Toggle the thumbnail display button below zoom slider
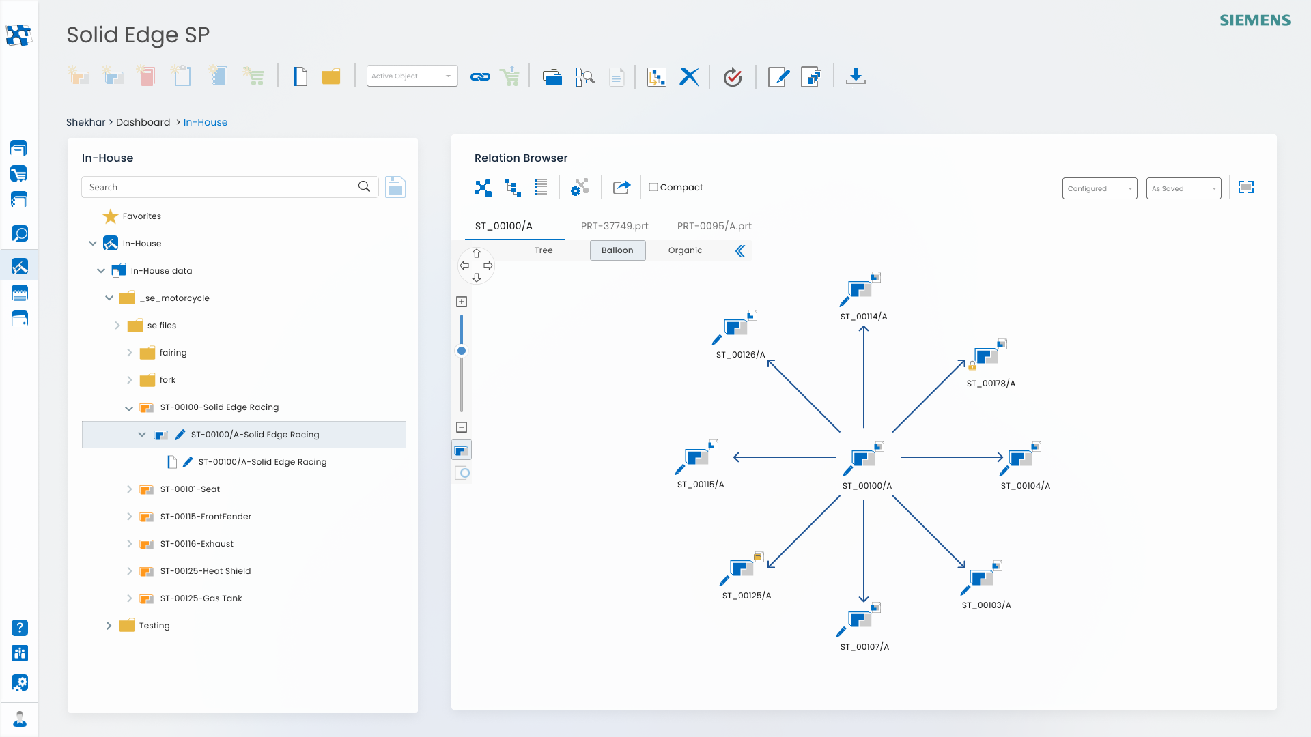The height and width of the screenshot is (737, 1311). point(462,450)
